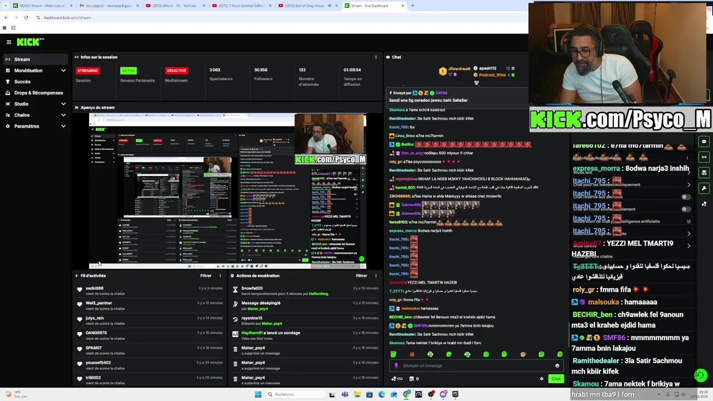Expand the Paramètres sidebar section

click(x=36, y=126)
